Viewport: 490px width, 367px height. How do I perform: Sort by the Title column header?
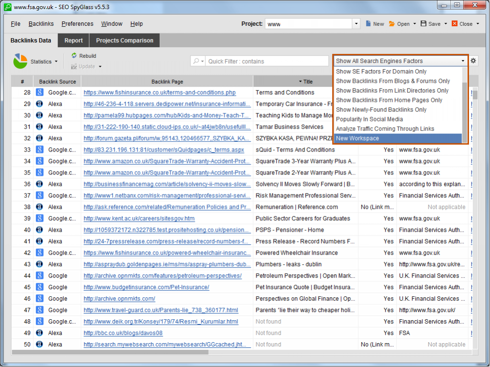pyautogui.click(x=305, y=82)
